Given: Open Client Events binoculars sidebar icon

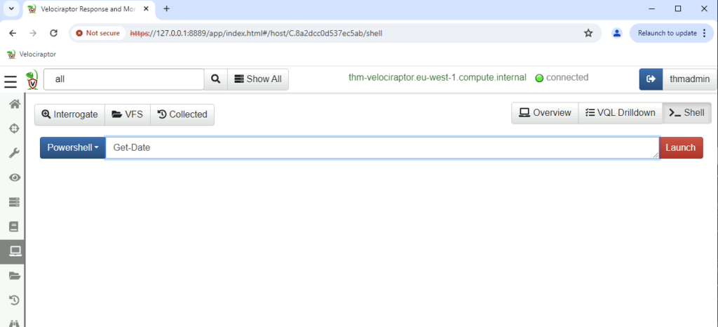Looking at the screenshot, I should pos(15,323).
